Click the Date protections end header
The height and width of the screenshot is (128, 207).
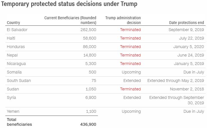coord(186,23)
